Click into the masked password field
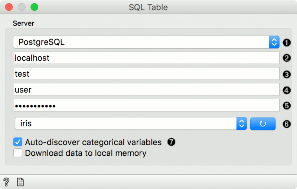 pos(146,106)
